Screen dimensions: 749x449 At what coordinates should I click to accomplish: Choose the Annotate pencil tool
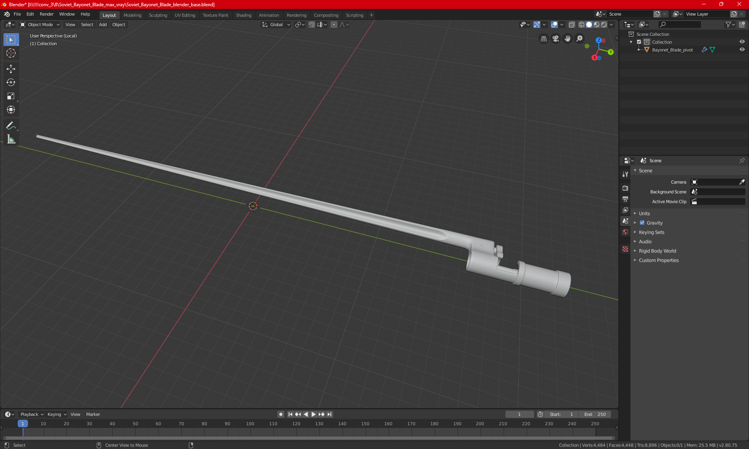(x=11, y=126)
